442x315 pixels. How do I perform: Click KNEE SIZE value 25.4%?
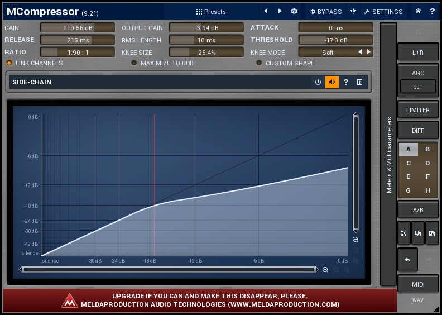[x=206, y=52]
